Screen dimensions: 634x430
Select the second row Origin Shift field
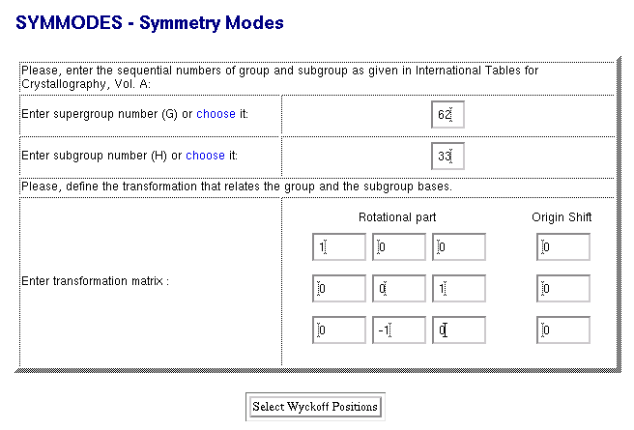pyautogui.click(x=563, y=289)
